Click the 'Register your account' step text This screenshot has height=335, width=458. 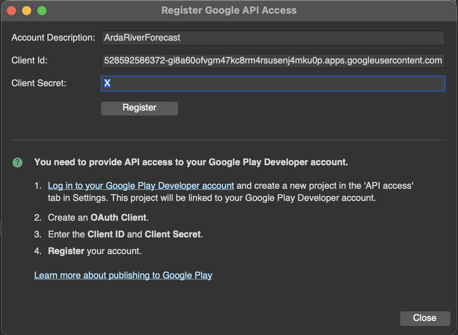coord(95,251)
